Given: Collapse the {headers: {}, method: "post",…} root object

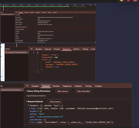Looking at the screenshot, I should tap(28, 105).
